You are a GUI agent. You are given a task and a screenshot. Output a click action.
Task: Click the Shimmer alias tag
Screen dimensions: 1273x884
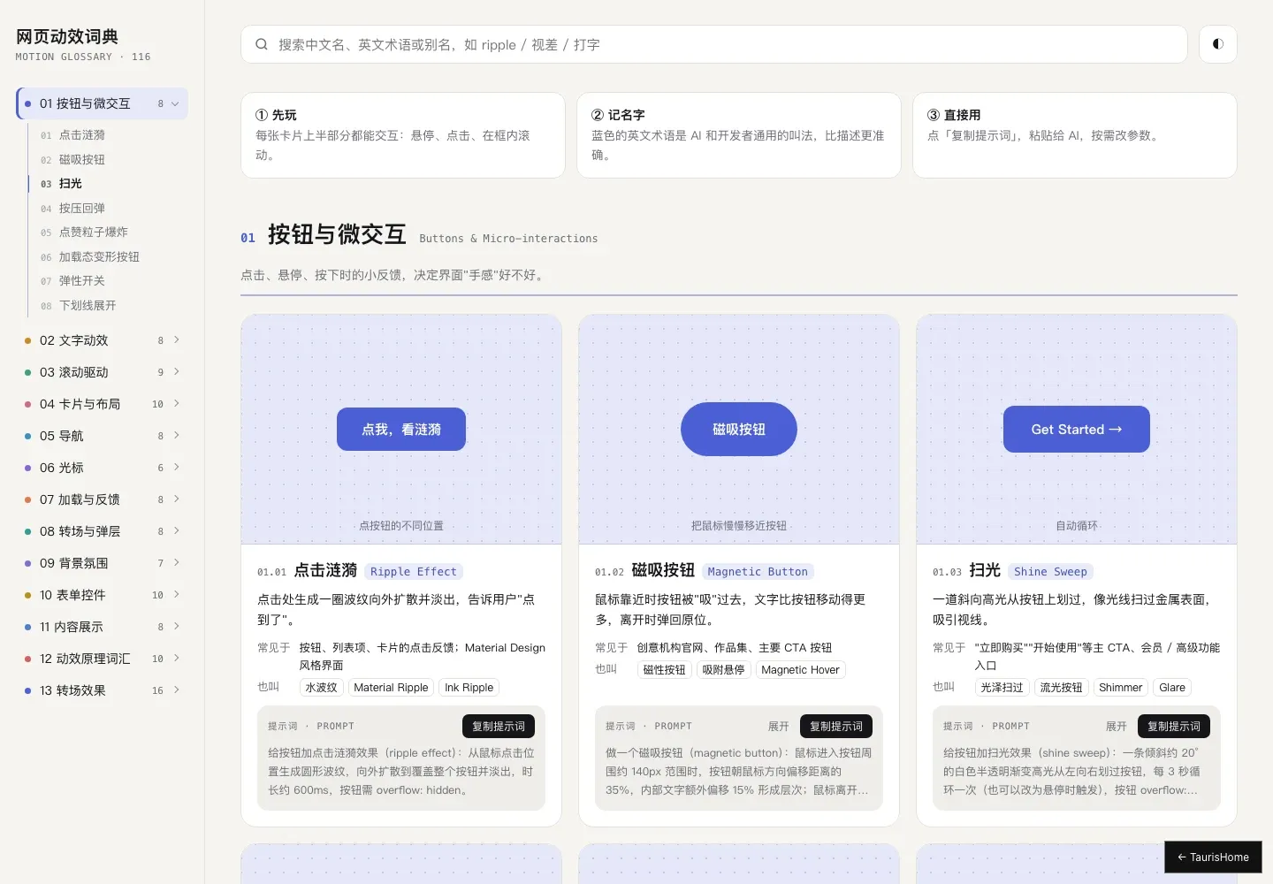[x=1121, y=688]
